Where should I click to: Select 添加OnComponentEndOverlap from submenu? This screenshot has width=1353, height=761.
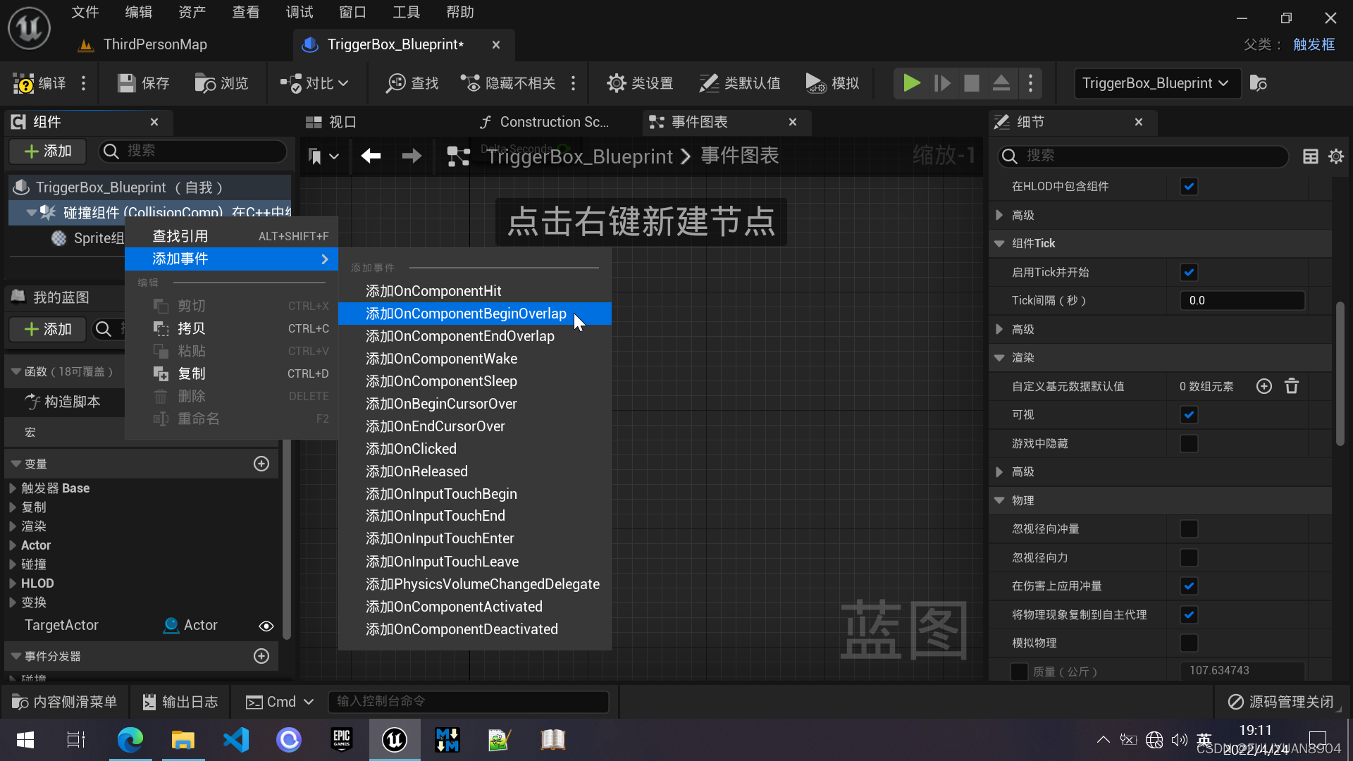459,336
